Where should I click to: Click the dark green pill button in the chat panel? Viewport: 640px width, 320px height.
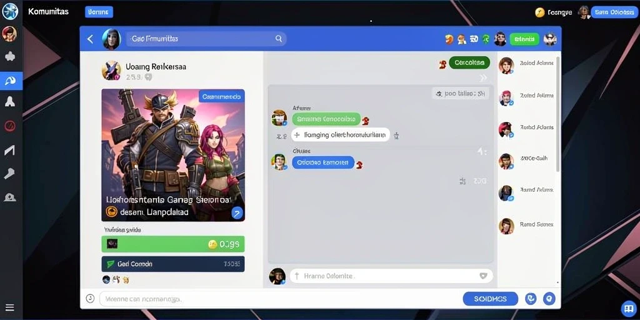click(x=469, y=63)
